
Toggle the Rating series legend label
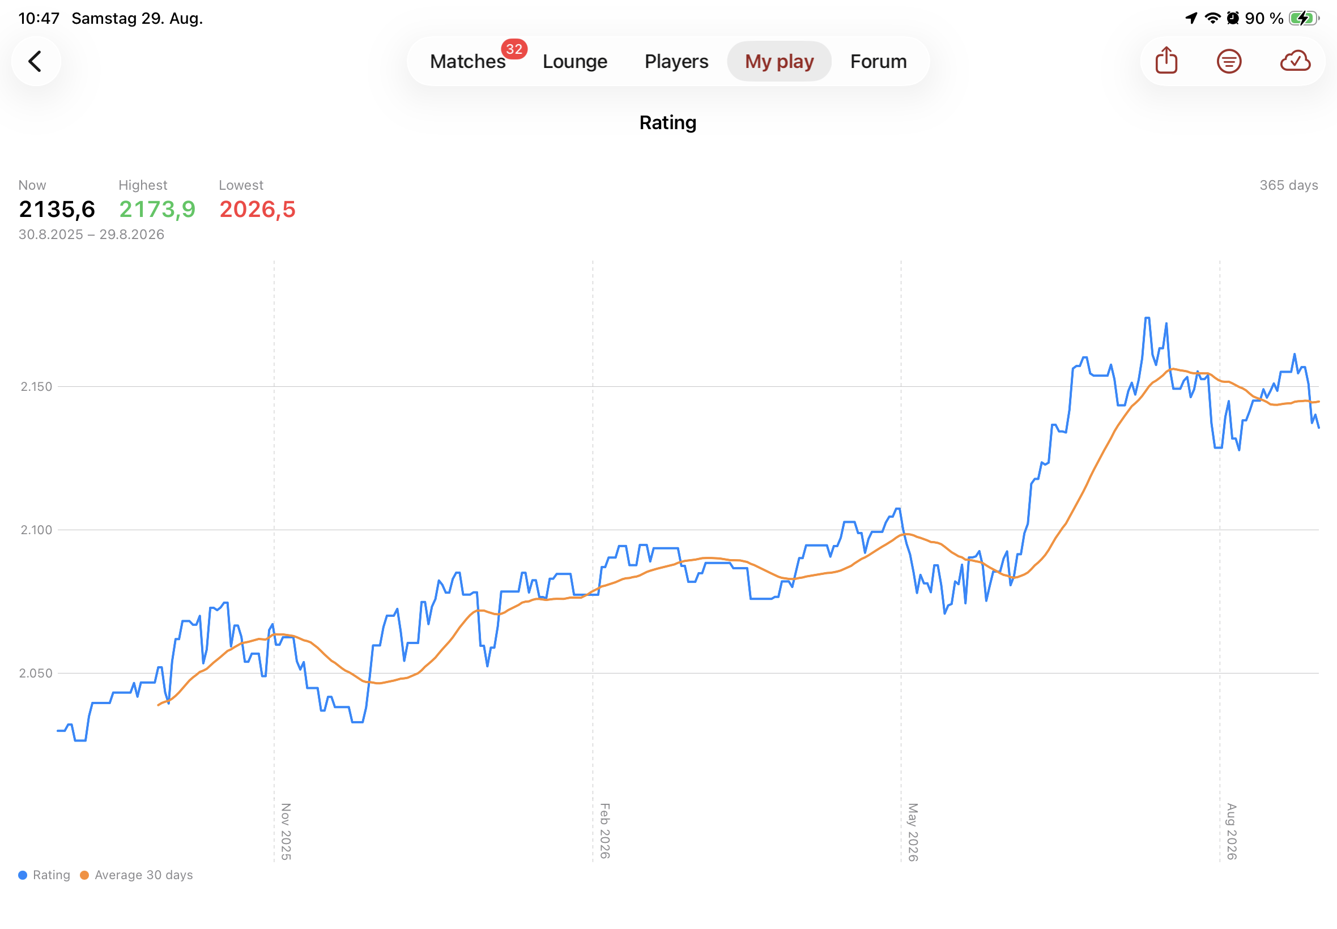click(x=51, y=875)
